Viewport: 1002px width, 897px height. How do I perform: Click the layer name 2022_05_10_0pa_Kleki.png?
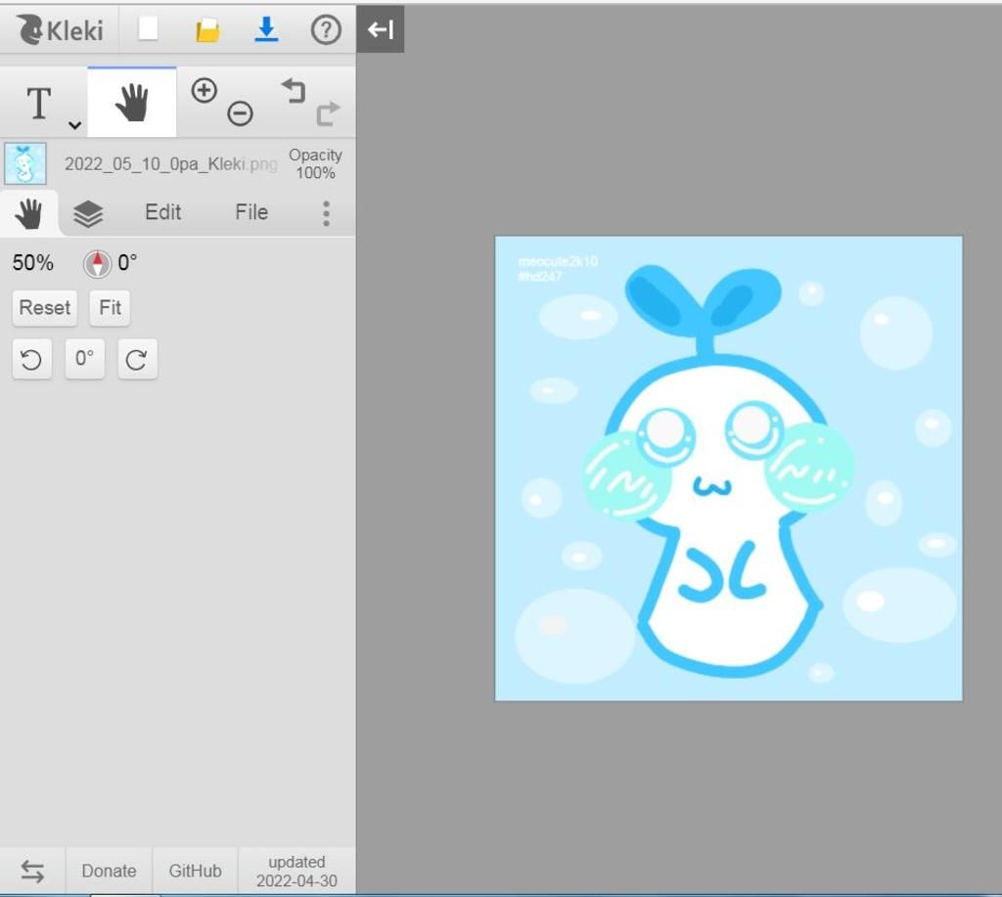(x=170, y=164)
